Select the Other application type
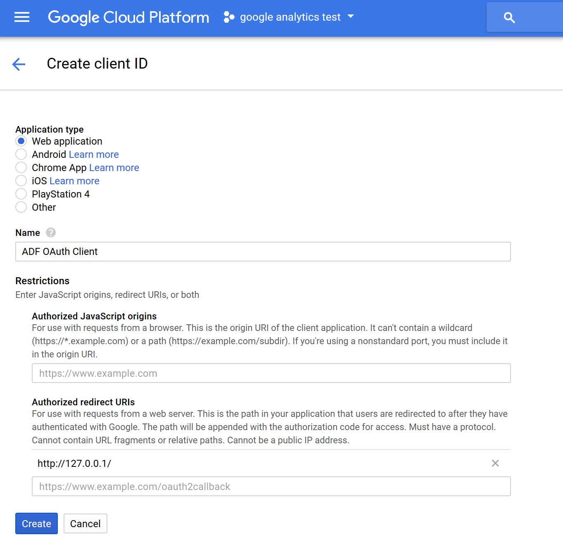 tap(21, 207)
